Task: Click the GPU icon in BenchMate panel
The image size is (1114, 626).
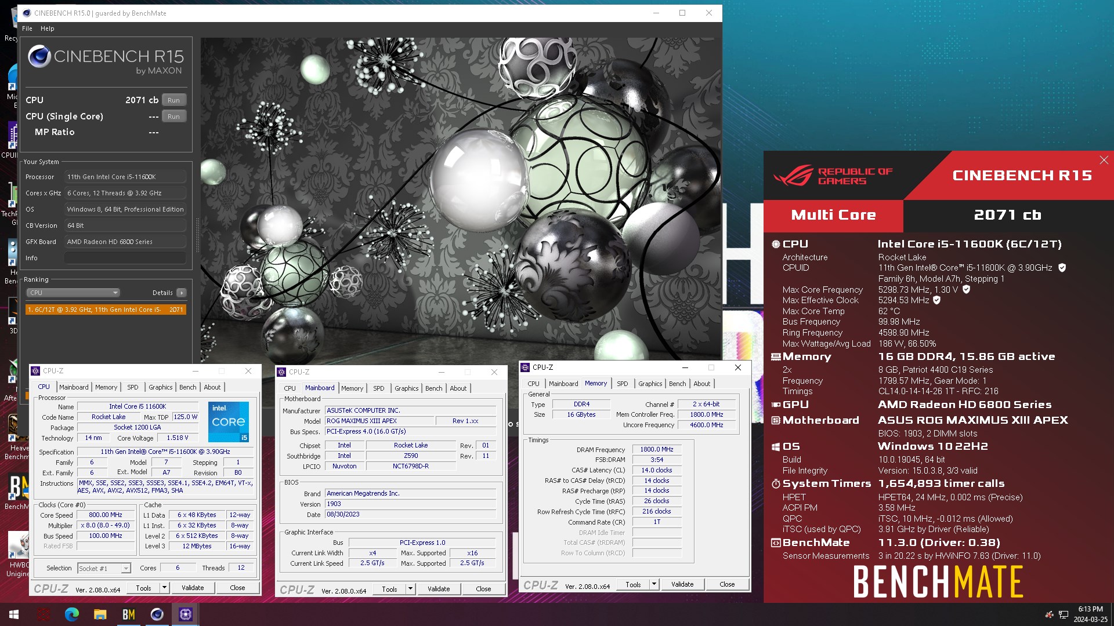Action: [x=776, y=405]
